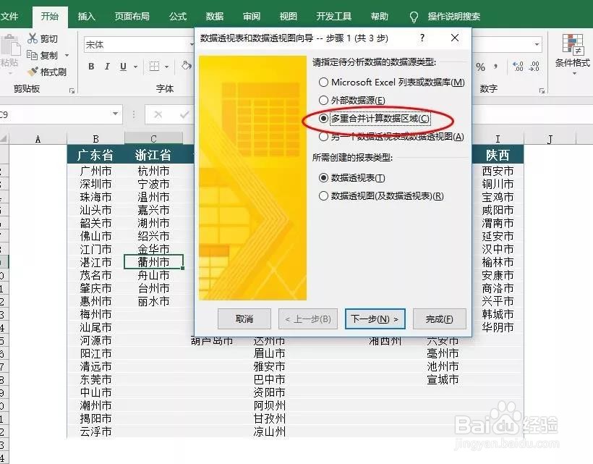
Task: Select Microsoft Excel list or database option
Action: point(392,82)
